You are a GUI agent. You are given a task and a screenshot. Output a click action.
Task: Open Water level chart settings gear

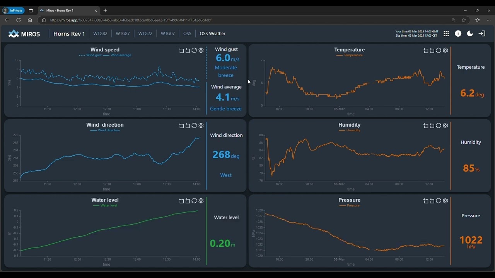[x=201, y=201]
